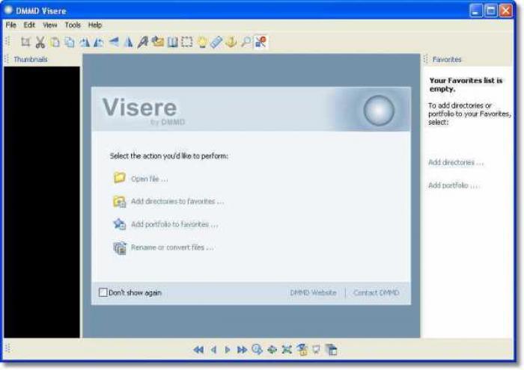This screenshot has height=370, width=524.
Task: Click the yellow anchor arrow icon
Action: coord(231,42)
